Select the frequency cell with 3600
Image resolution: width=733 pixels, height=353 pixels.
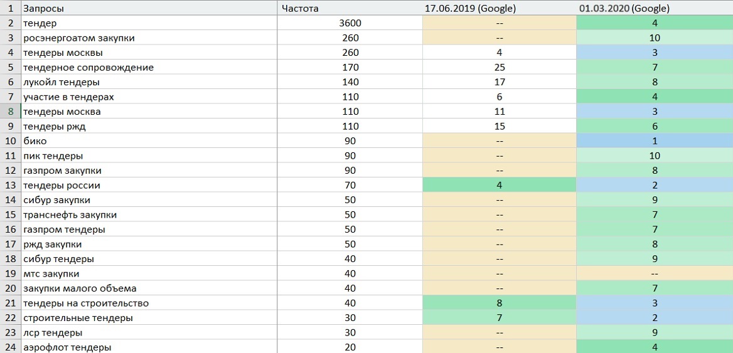(x=350, y=23)
